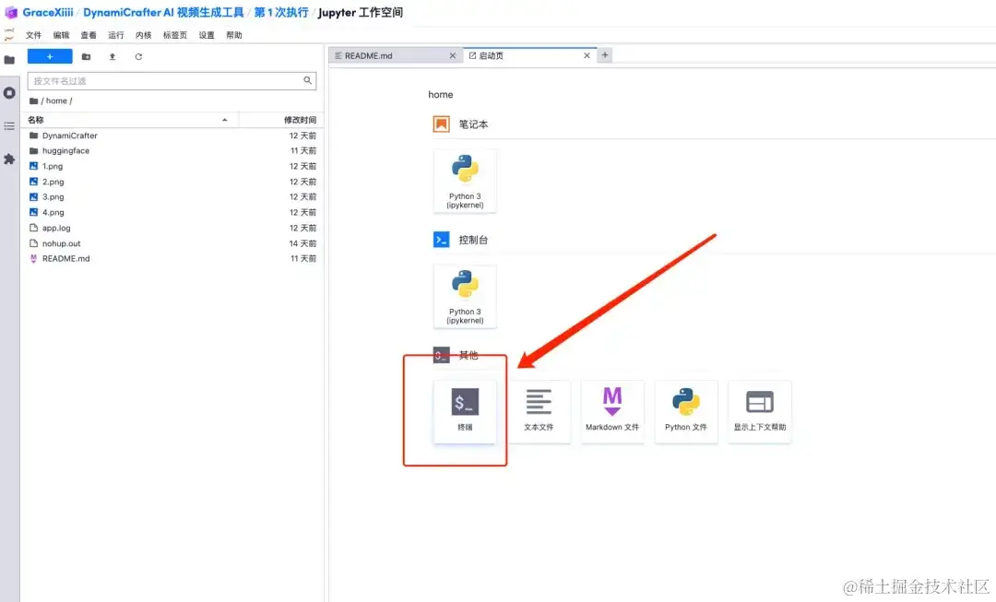The image size is (996, 602).
Task: Launch Python 3 console under 控制台
Action: [x=465, y=297]
